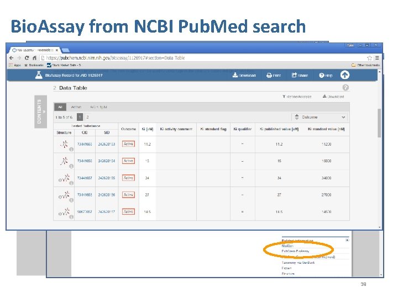
Task: Click the Data Table section help icon
Action: click(x=345, y=88)
